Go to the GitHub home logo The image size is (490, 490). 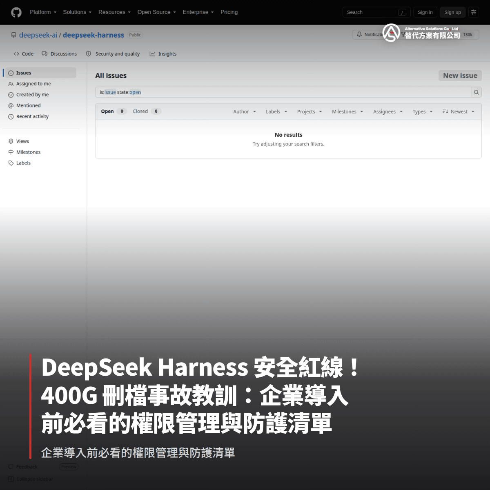16,12
